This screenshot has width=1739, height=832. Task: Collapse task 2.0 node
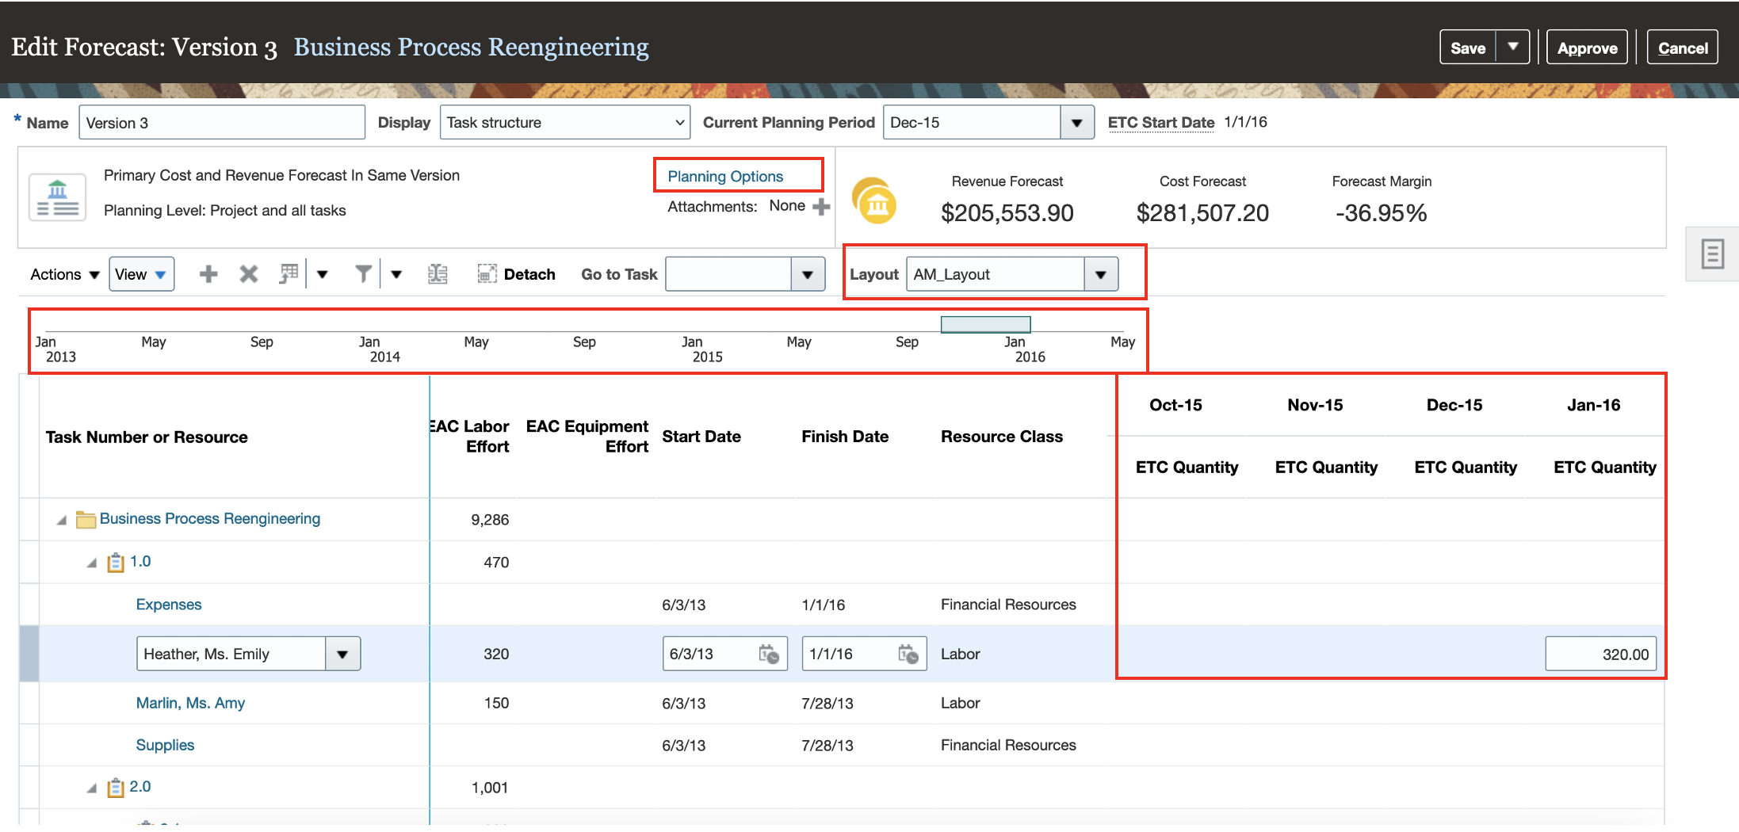point(92,788)
